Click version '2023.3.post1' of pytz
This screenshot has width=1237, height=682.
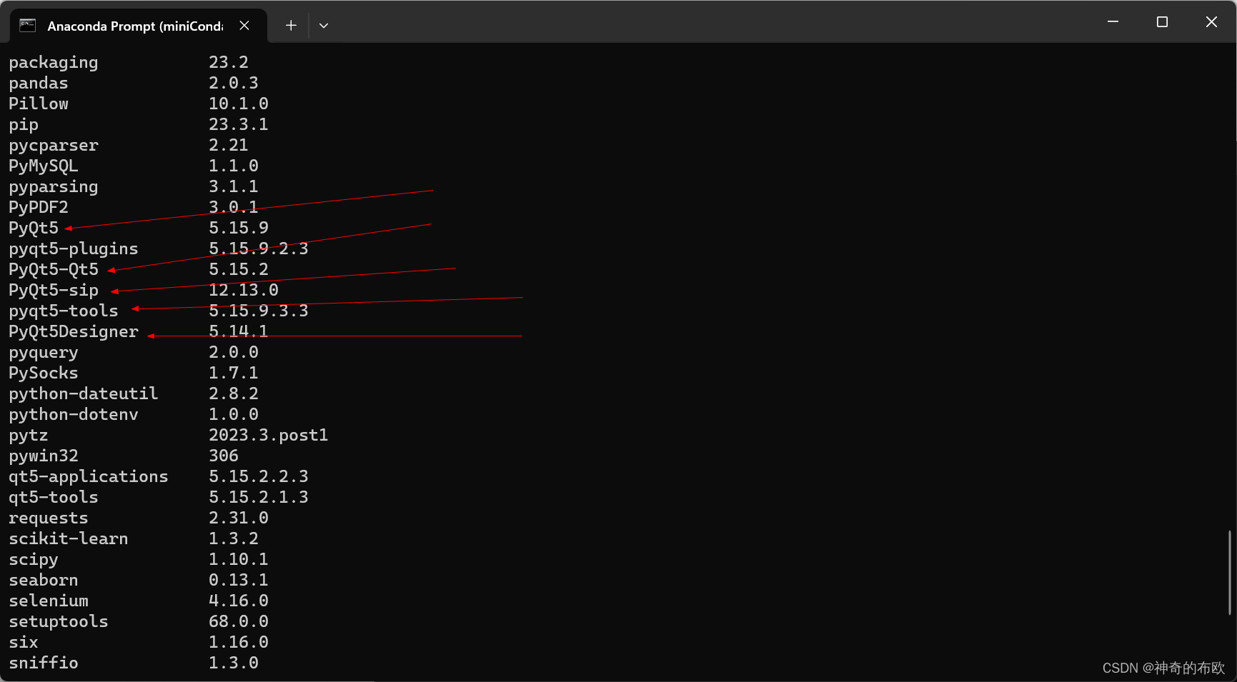269,436
